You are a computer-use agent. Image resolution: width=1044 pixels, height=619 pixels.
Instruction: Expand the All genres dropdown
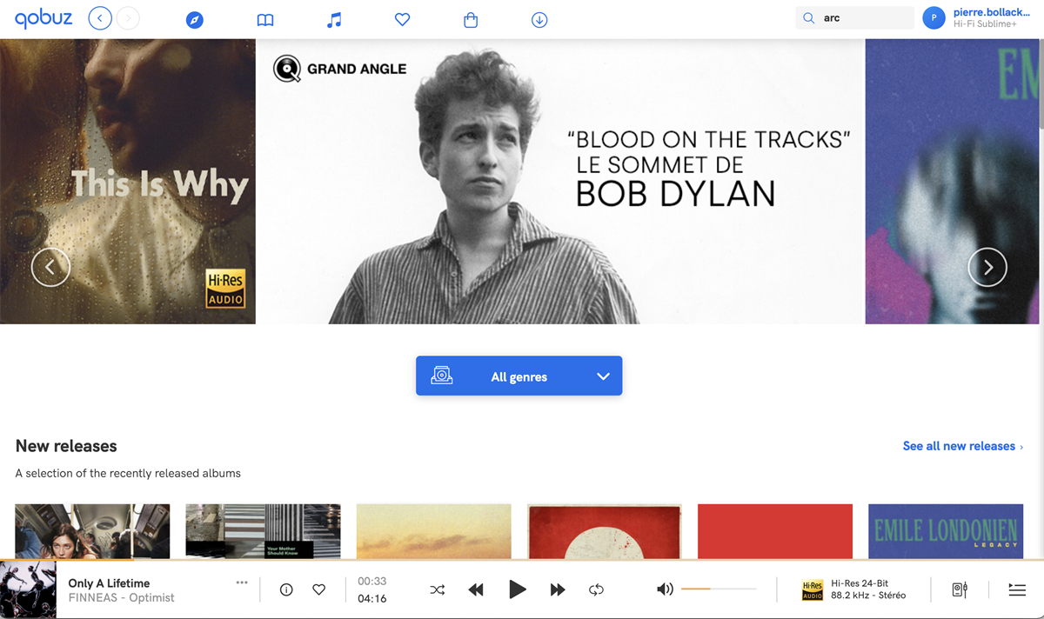click(519, 376)
